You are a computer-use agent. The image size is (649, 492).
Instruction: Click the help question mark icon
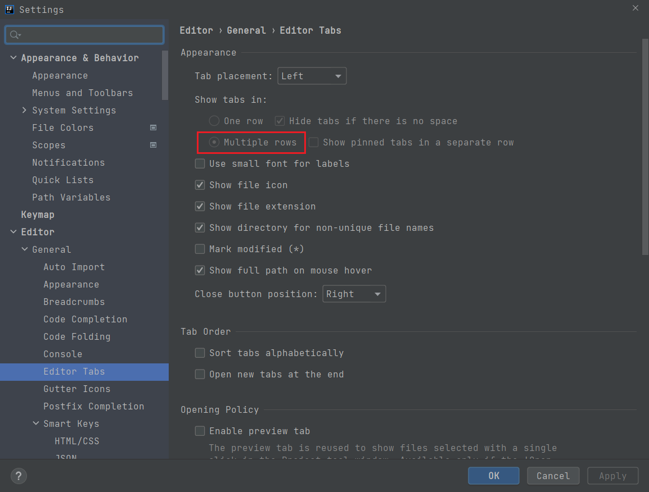click(x=19, y=476)
